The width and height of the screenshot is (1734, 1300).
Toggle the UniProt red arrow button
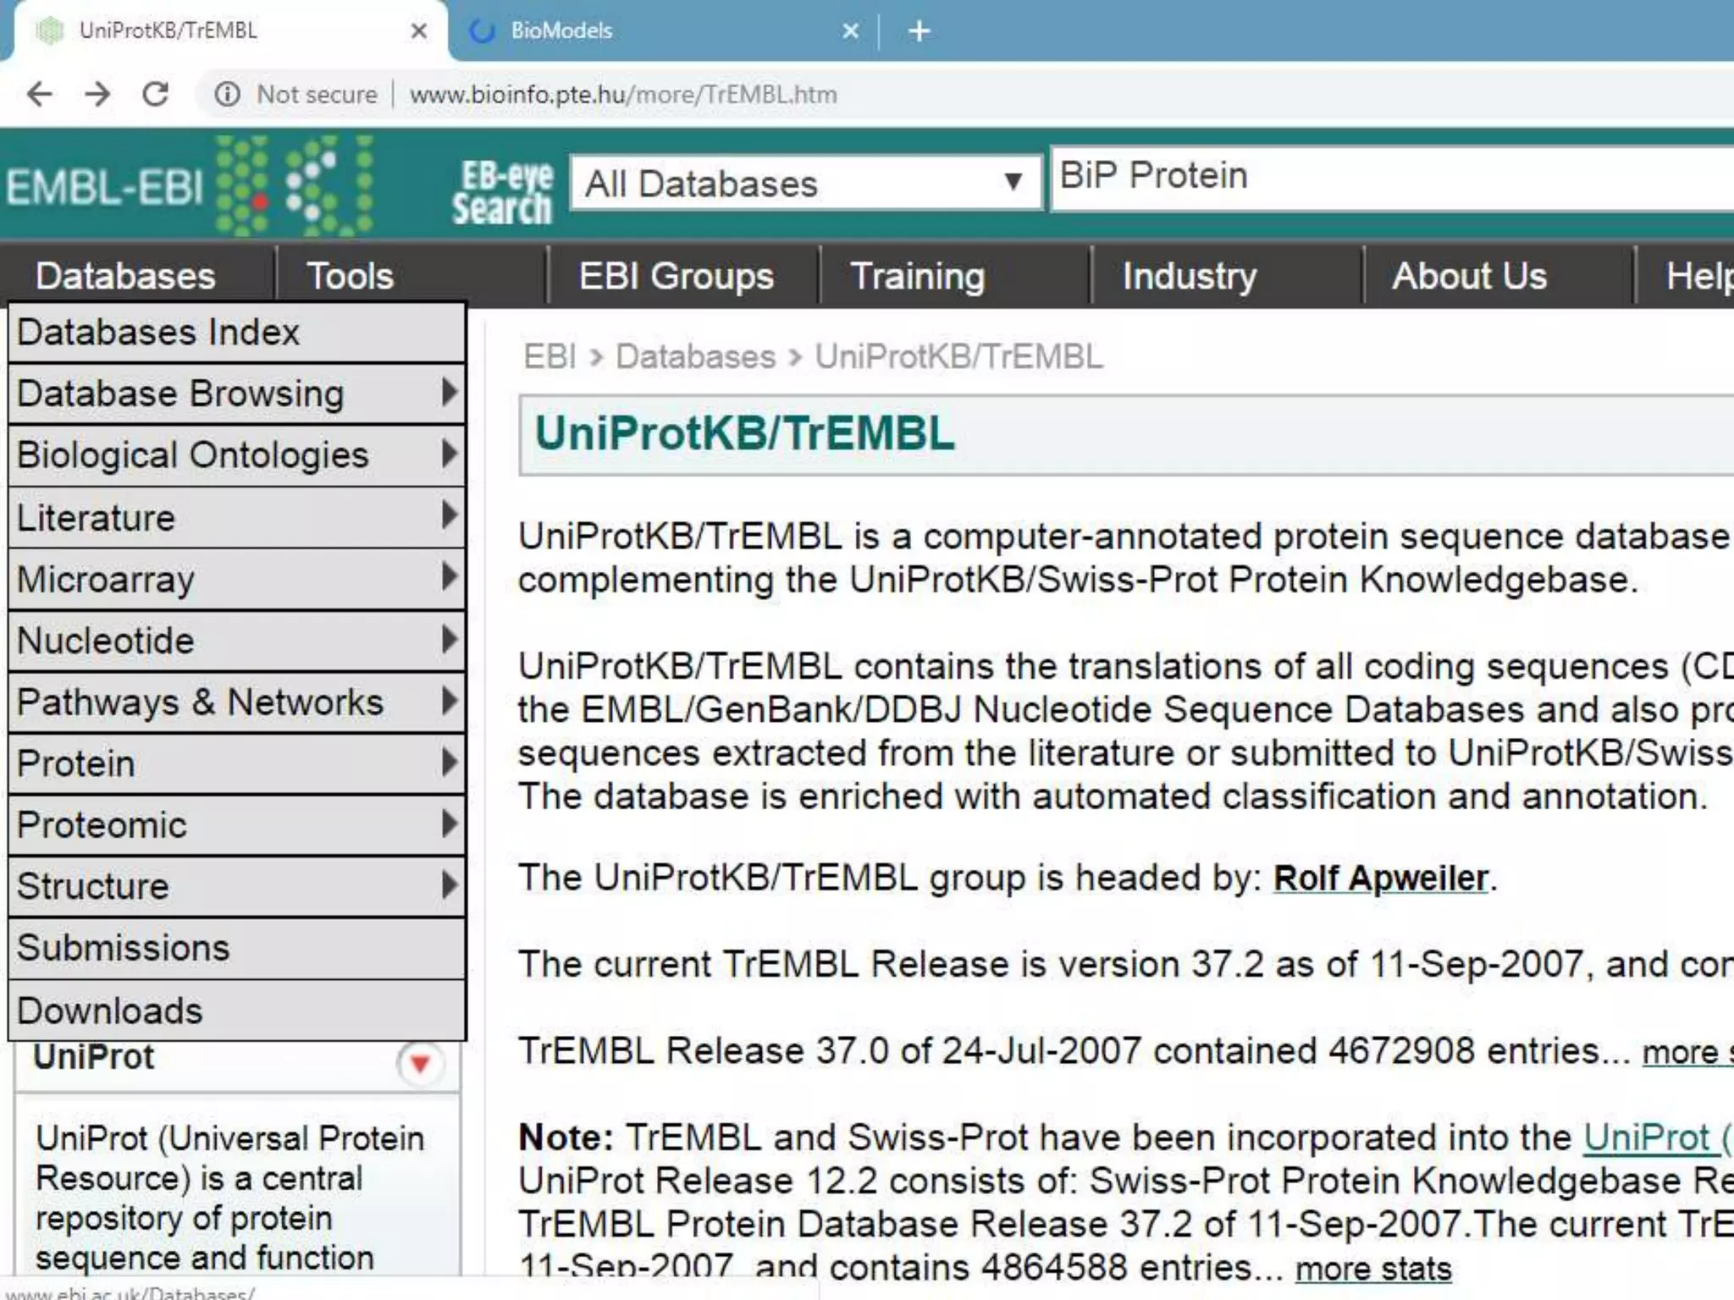(x=419, y=1063)
